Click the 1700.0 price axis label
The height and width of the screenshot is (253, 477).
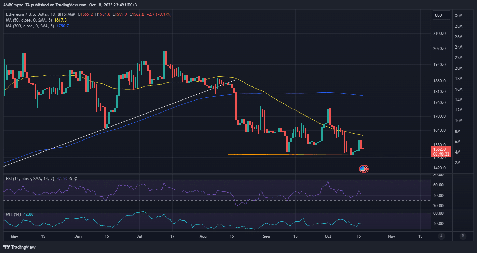439,116
